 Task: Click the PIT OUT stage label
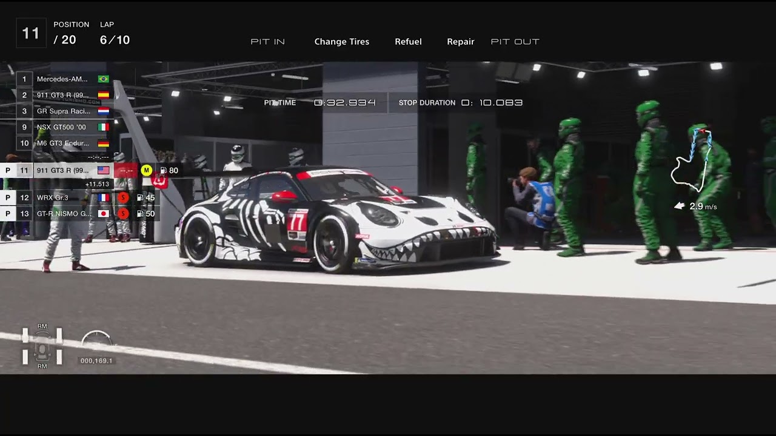pos(515,42)
